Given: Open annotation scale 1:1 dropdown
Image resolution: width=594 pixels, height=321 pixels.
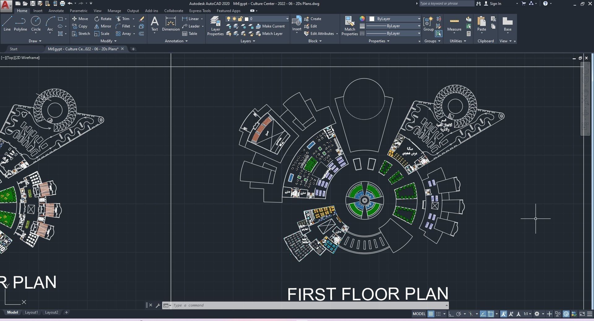Looking at the screenshot, I should coord(527,314).
